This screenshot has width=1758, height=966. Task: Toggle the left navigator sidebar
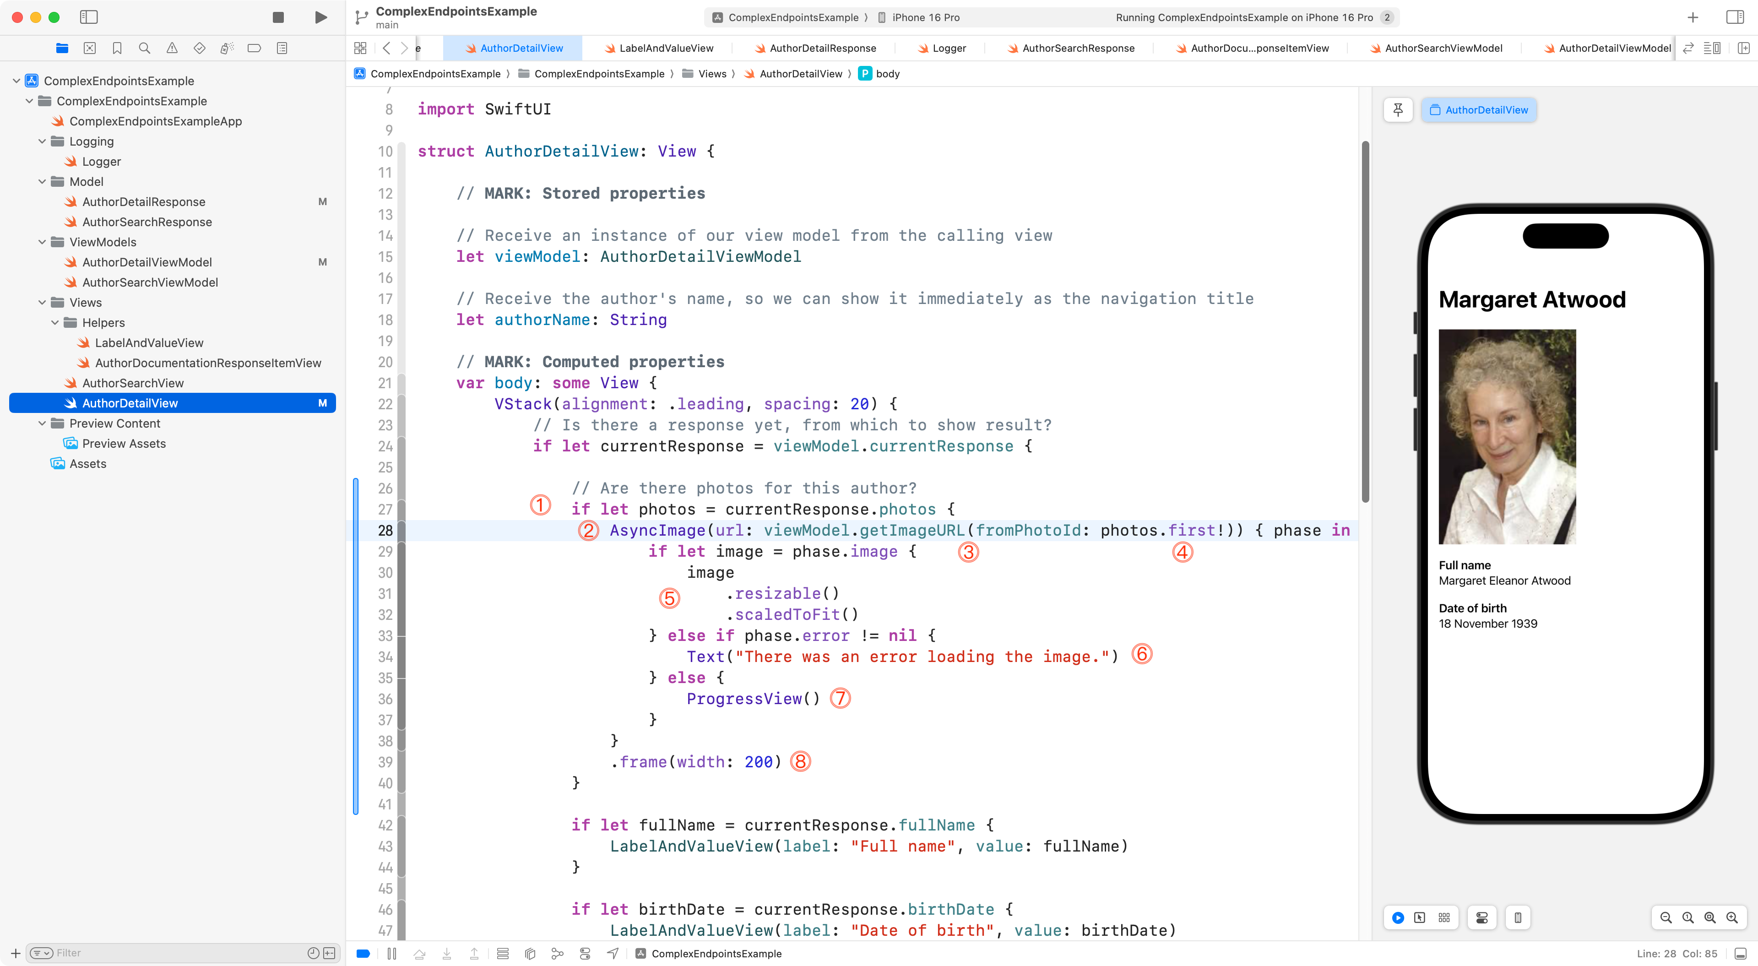89,17
